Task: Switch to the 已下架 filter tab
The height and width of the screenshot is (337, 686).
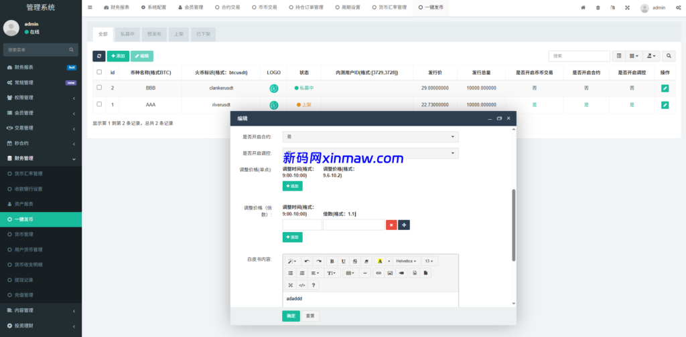Action: pos(203,34)
